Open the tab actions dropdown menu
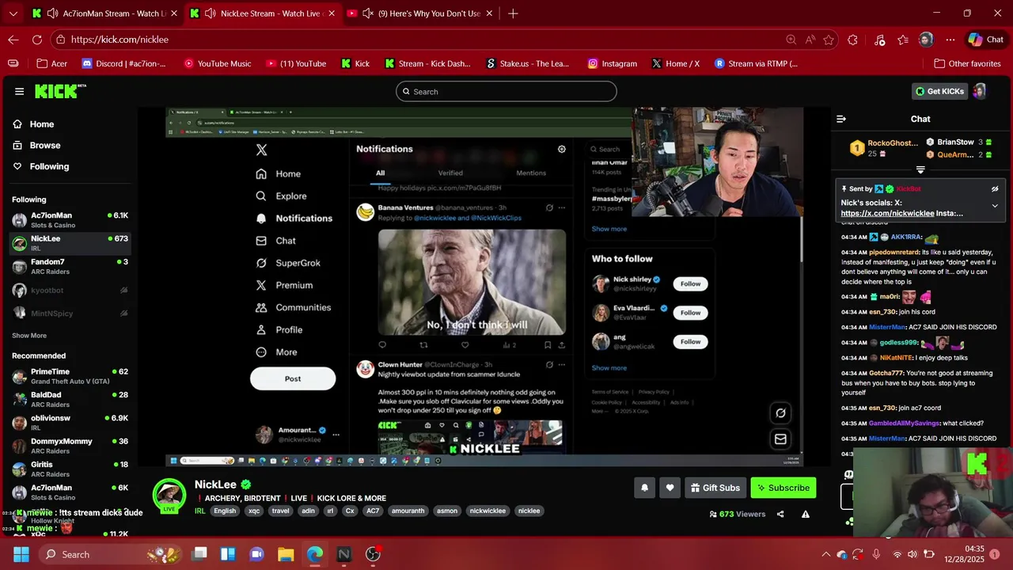The height and width of the screenshot is (570, 1013). pyautogui.click(x=13, y=13)
